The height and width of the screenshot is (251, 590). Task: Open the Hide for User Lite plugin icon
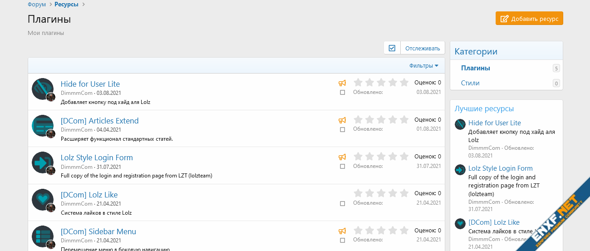pyautogui.click(x=42, y=89)
